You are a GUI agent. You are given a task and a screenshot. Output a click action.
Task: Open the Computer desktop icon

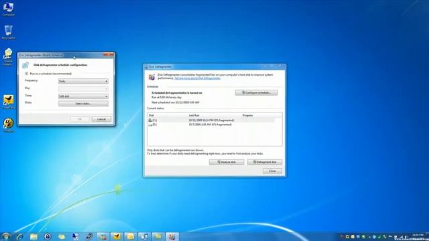(8, 9)
